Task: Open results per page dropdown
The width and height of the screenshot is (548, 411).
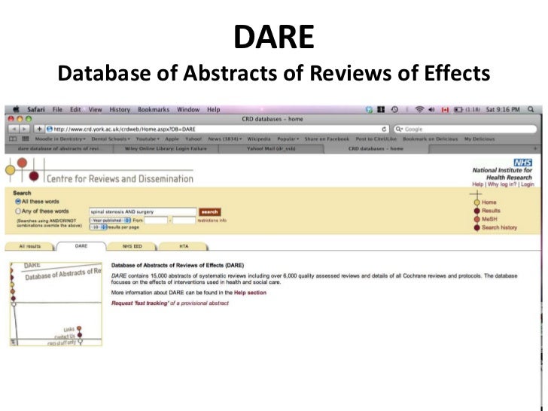Action: coord(98,227)
